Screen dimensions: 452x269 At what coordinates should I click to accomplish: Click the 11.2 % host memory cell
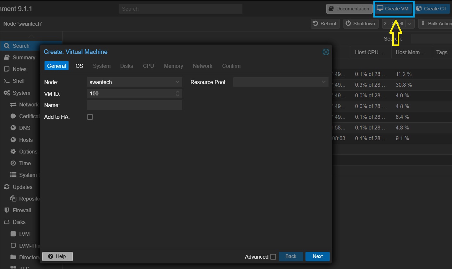coord(404,74)
